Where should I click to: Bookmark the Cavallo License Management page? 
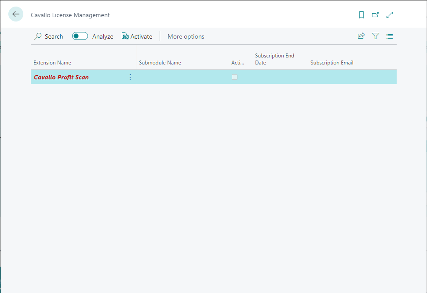pyautogui.click(x=361, y=15)
